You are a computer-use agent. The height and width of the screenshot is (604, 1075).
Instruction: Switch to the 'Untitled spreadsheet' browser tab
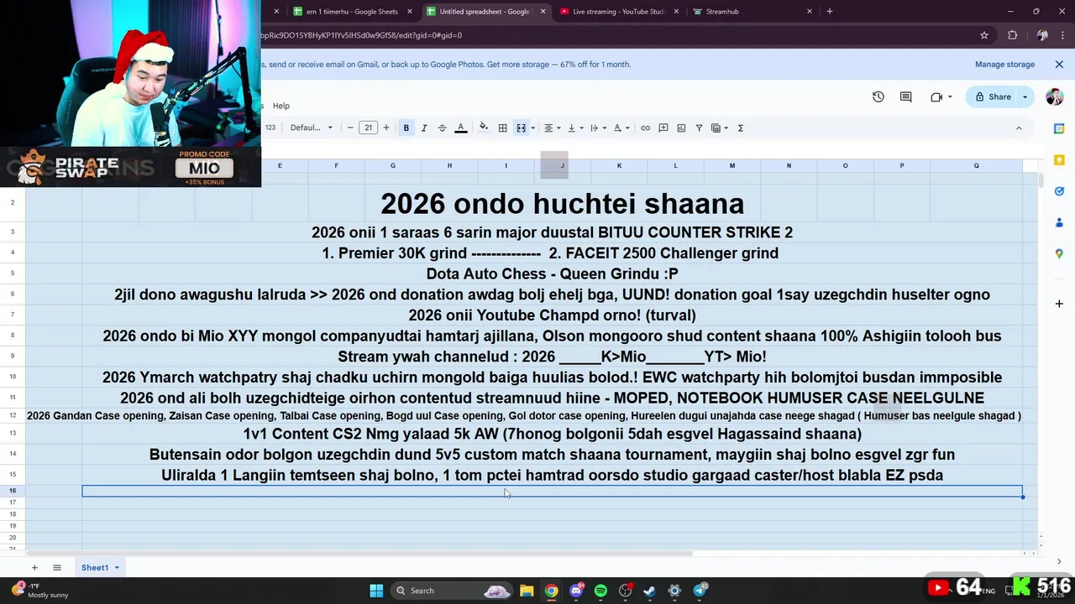pos(485,12)
